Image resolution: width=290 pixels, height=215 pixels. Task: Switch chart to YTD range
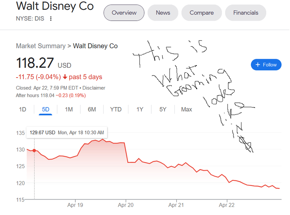[116, 110]
